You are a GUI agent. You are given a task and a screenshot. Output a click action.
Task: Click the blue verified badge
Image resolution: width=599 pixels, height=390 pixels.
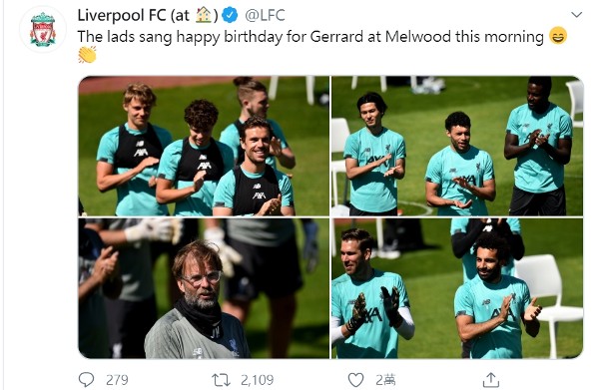pos(230,15)
